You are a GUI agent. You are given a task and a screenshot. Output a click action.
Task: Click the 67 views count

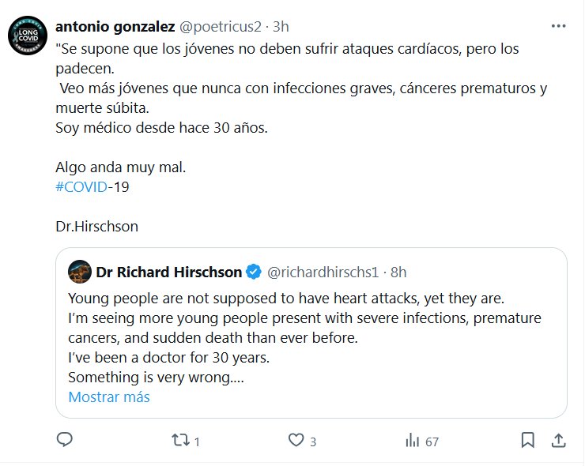[x=432, y=442]
